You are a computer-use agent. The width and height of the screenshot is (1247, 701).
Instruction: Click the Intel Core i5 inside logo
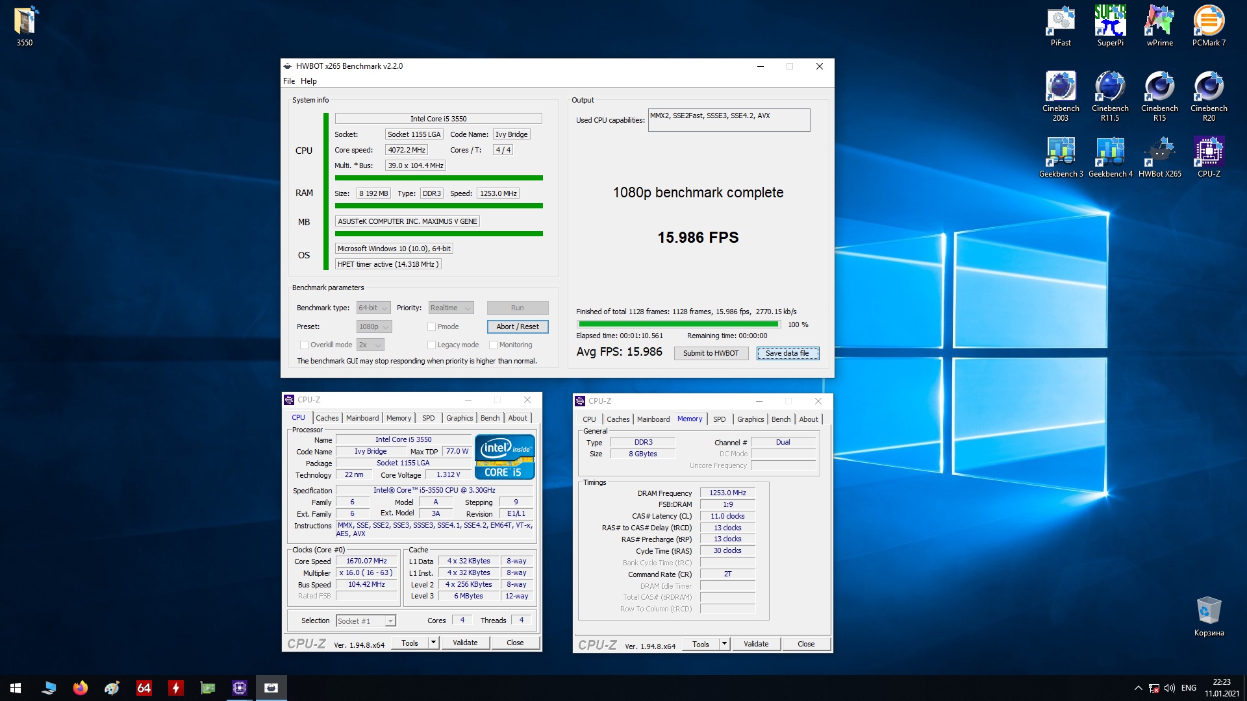pyautogui.click(x=505, y=457)
